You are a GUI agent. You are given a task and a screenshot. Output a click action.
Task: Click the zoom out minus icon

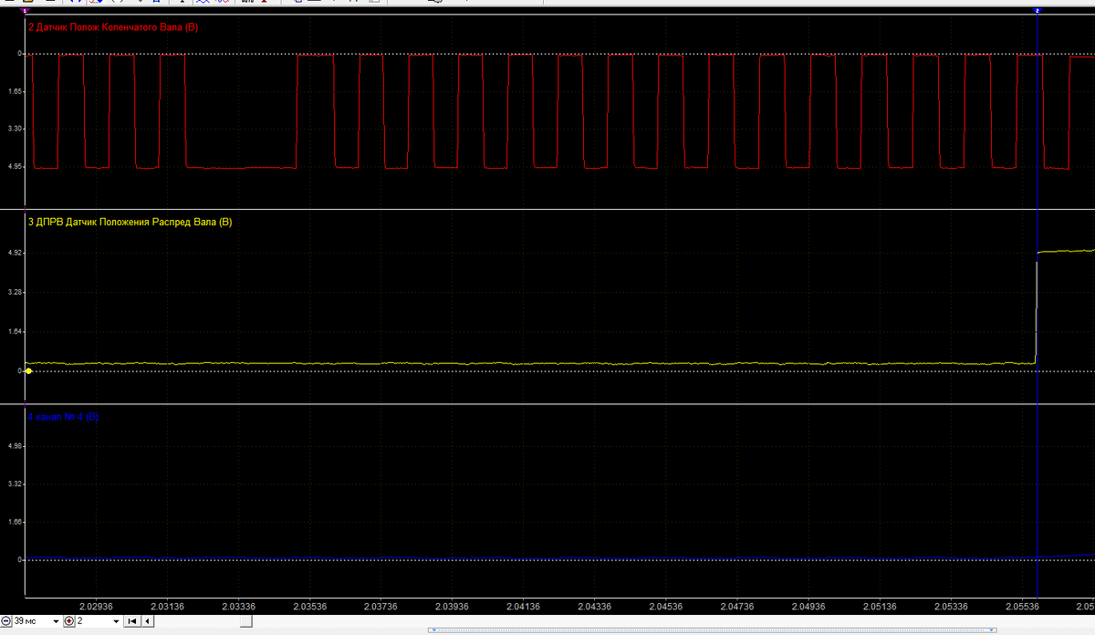click(6, 621)
